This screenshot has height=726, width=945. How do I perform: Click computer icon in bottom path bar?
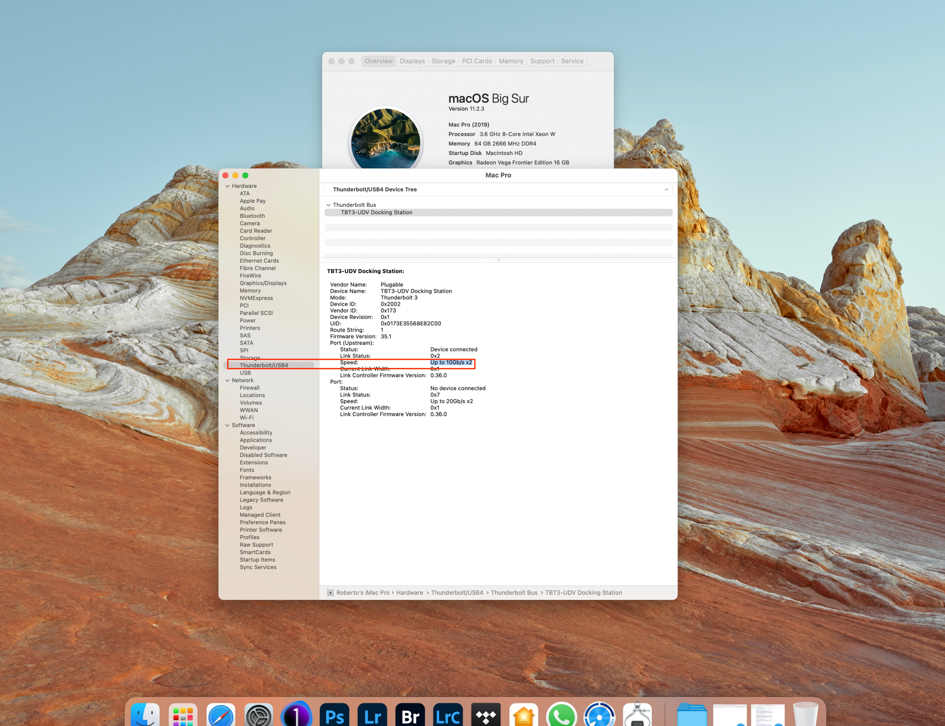pyautogui.click(x=331, y=593)
